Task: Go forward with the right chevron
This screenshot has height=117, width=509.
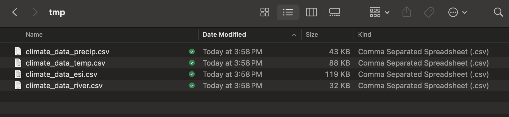Action: [35, 12]
